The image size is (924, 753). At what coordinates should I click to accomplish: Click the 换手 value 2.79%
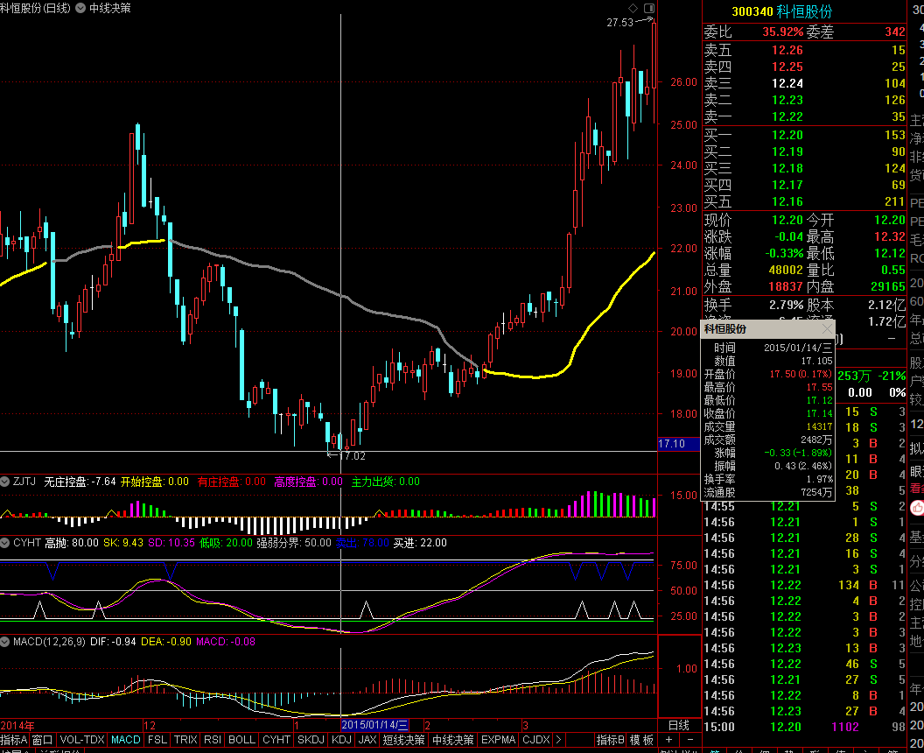click(786, 305)
